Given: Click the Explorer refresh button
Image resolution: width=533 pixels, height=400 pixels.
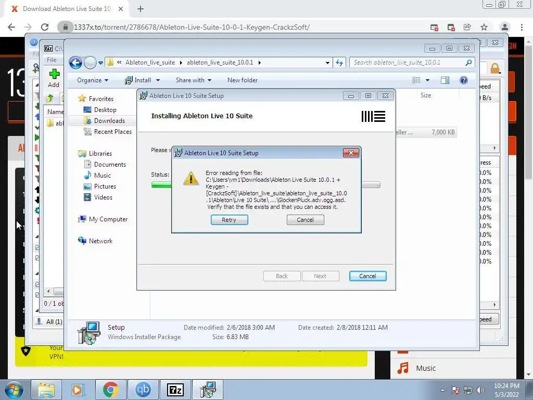Looking at the screenshot, I should [339, 63].
